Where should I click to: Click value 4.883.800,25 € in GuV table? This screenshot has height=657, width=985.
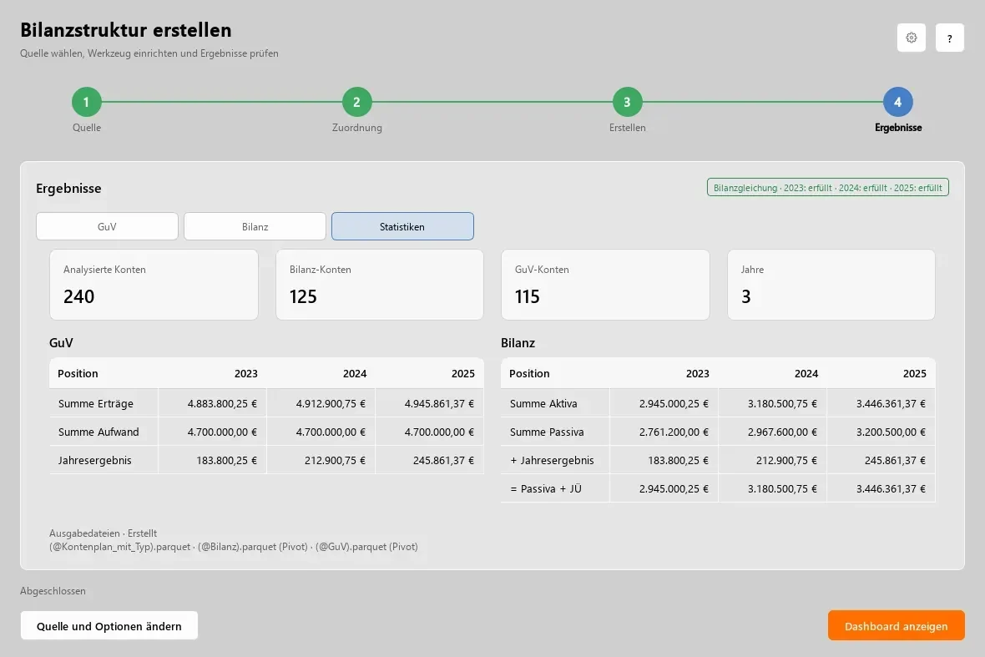tap(222, 403)
